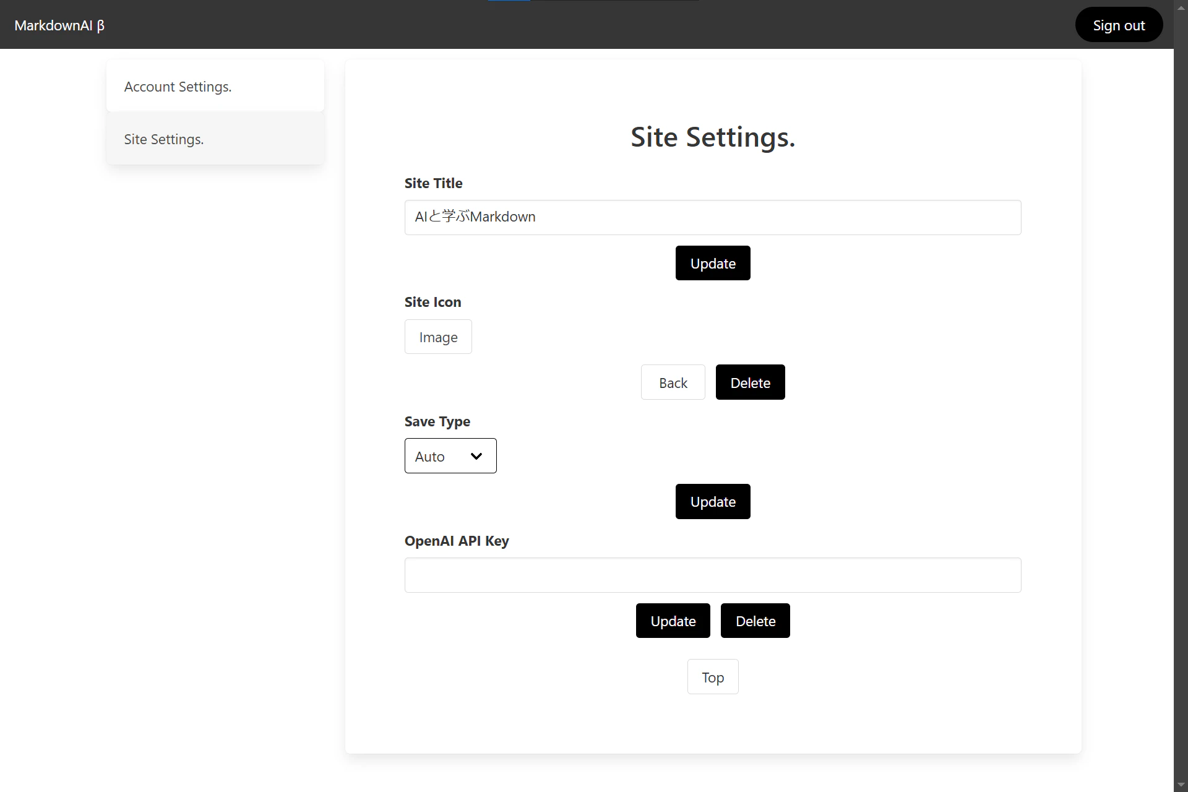The height and width of the screenshot is (792, 1188).
Task: Update the Save Type setting
Action: click(712, 501)
